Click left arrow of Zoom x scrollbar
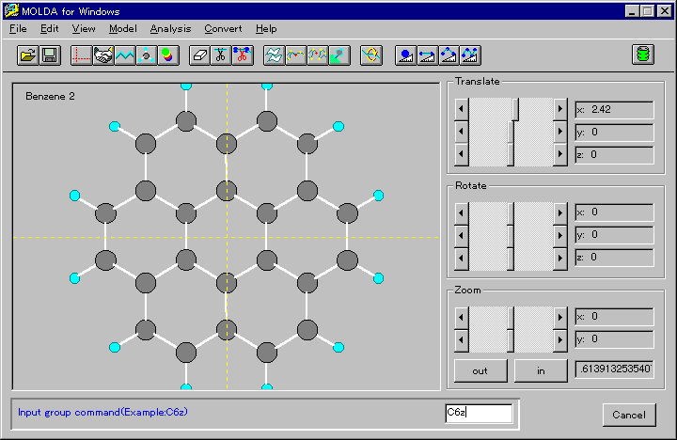The width and height of the screenshot is (677, 440). click(462, 318)
